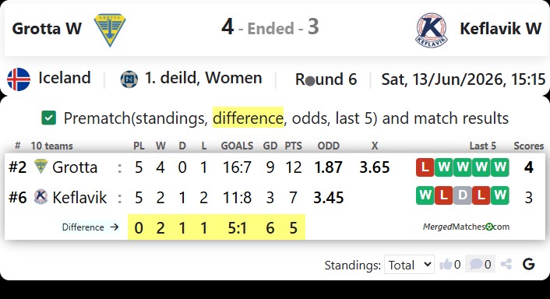
Task: Click the 1. deild, Women league link
Action: pyautogui.click(x=203, y=78)
